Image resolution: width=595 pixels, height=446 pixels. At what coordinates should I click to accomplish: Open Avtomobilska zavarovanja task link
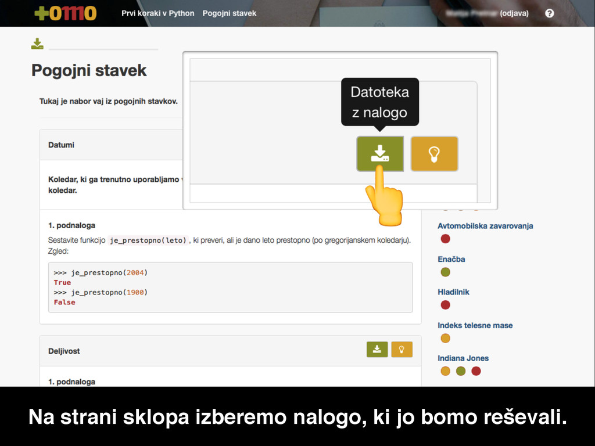(485, 226)
